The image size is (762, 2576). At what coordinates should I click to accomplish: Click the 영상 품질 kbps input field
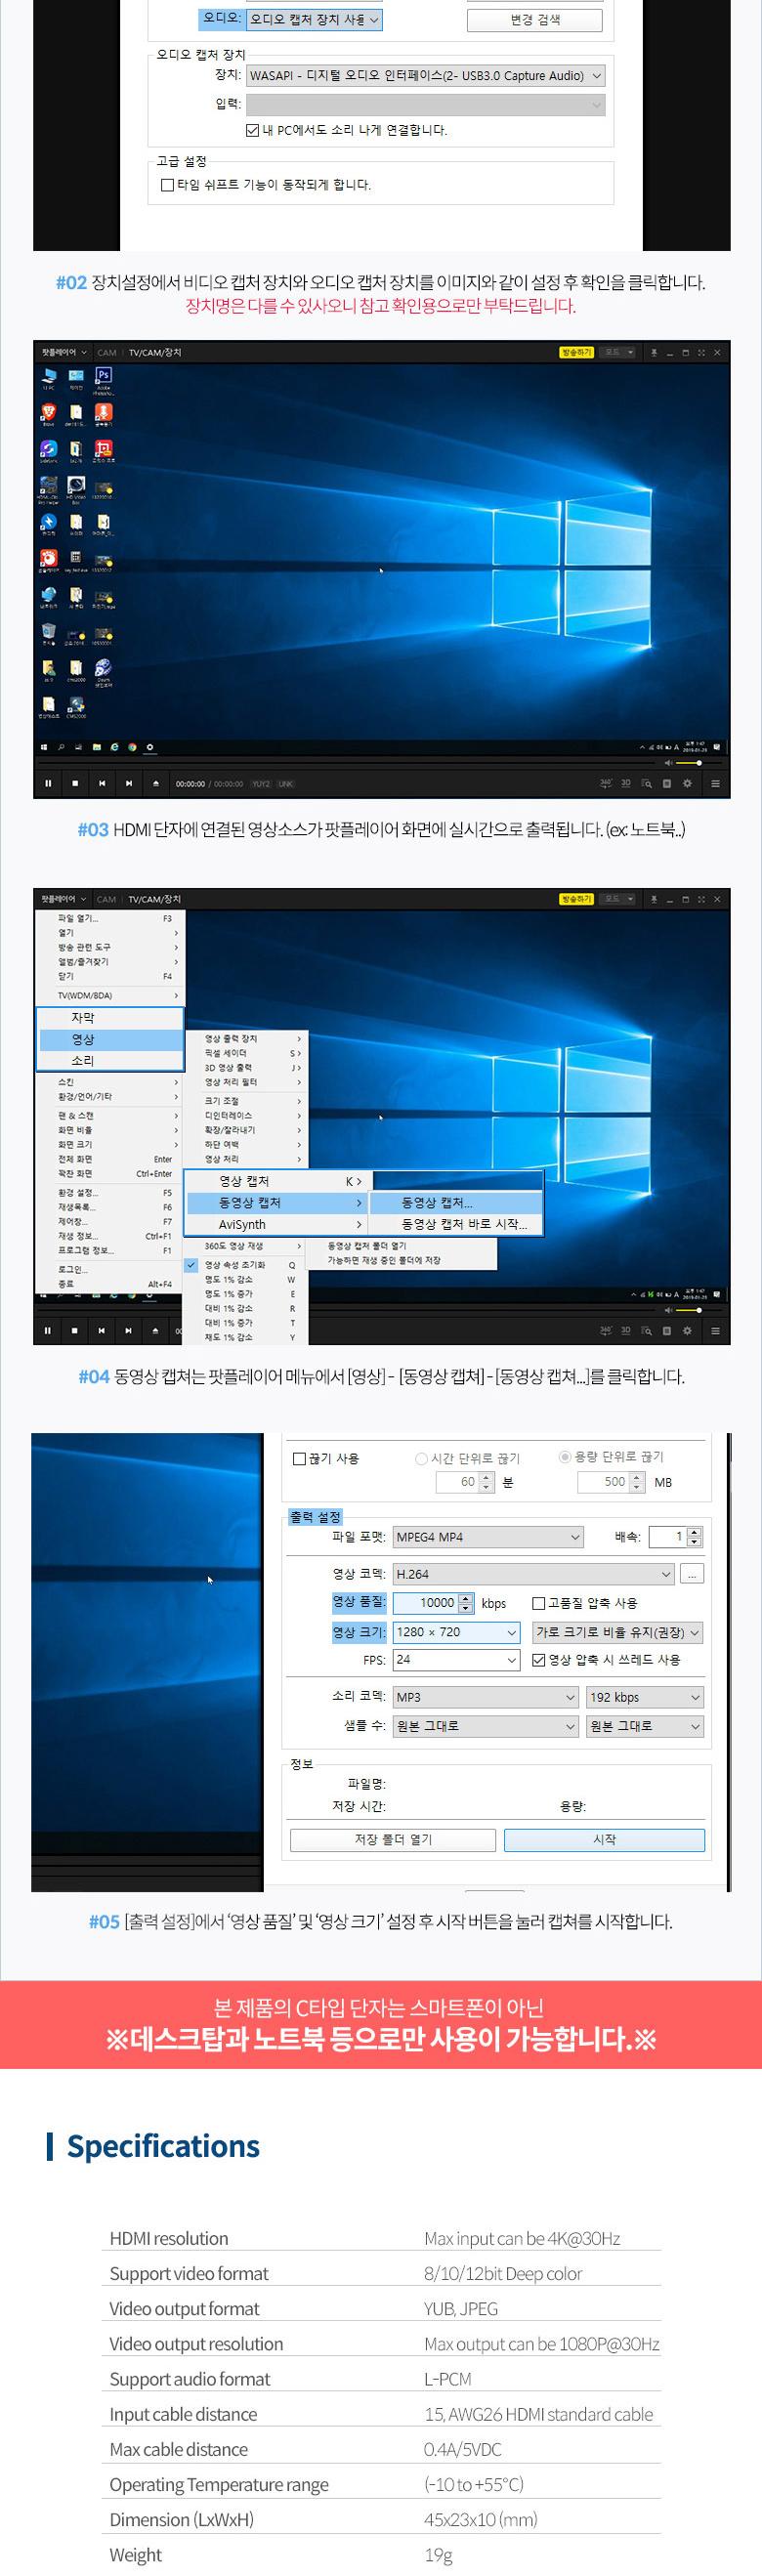[427, 1603]
